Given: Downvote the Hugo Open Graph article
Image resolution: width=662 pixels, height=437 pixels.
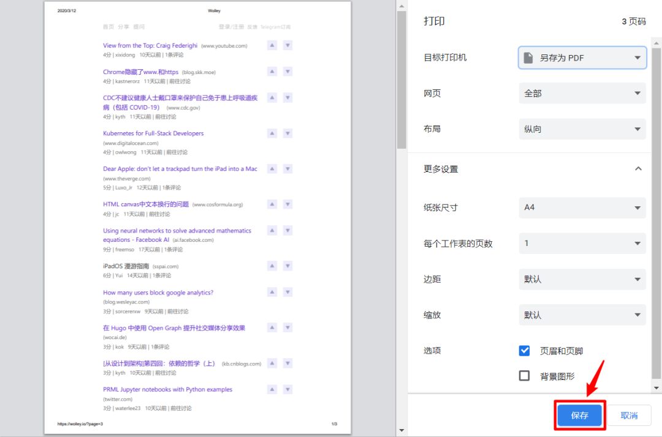Looking at the screenshot, I should point(287,327).
